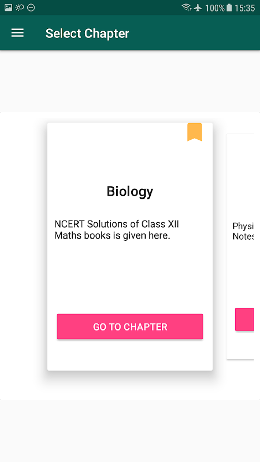Tap the Select Chapter title

coord(87,33)
